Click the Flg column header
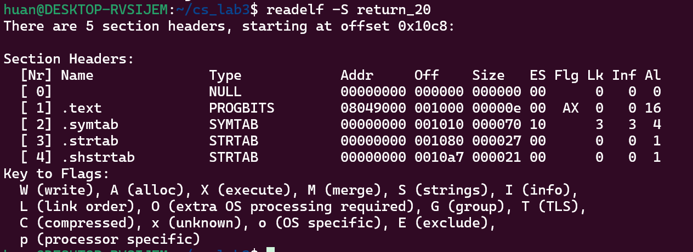The image size is (693, 252). [x=566, y=75]
